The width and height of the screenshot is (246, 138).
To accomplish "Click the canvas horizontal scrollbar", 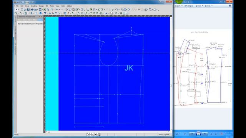I will tap(108, 132).
